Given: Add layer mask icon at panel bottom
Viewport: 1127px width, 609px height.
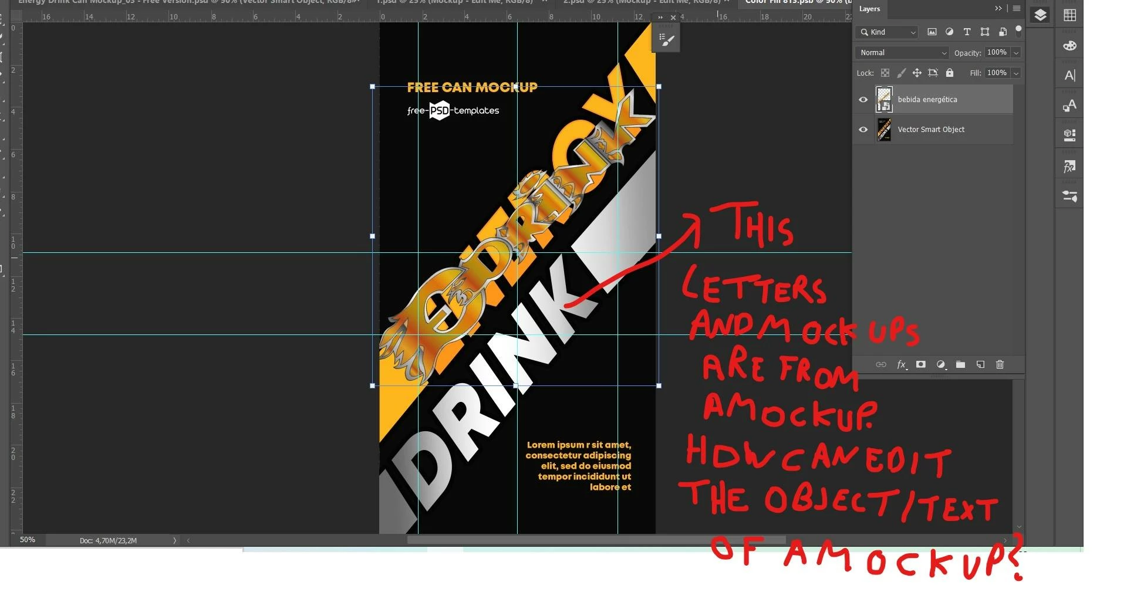Looking at the screenshot, I should [920, 364].
